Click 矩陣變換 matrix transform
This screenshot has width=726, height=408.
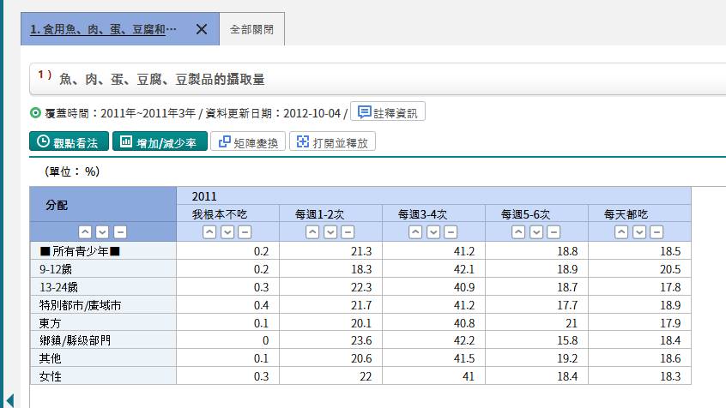(248, 142)
